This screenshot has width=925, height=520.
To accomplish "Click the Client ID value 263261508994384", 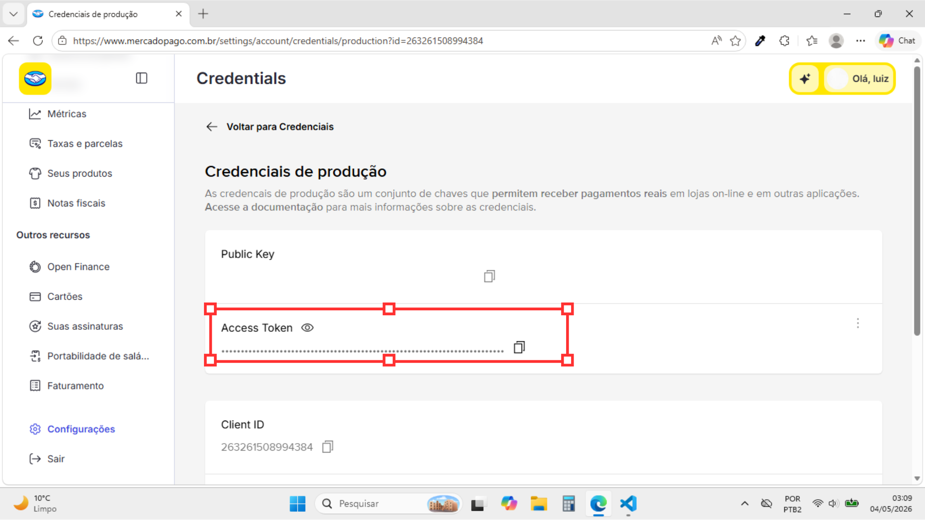I will (267, 447).
